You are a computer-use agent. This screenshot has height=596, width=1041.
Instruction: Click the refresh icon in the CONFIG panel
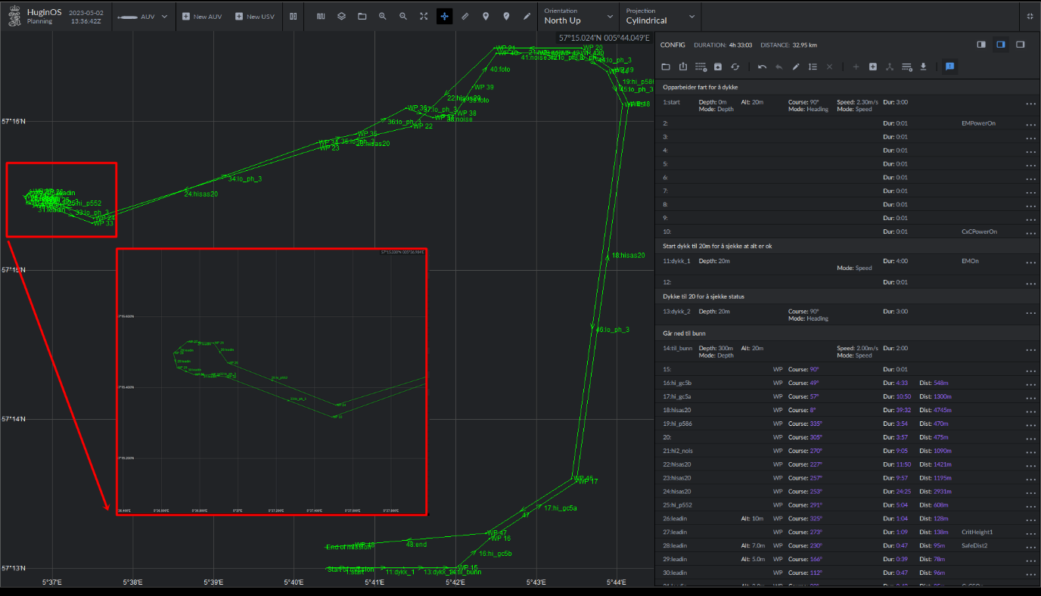coord(735,67)
